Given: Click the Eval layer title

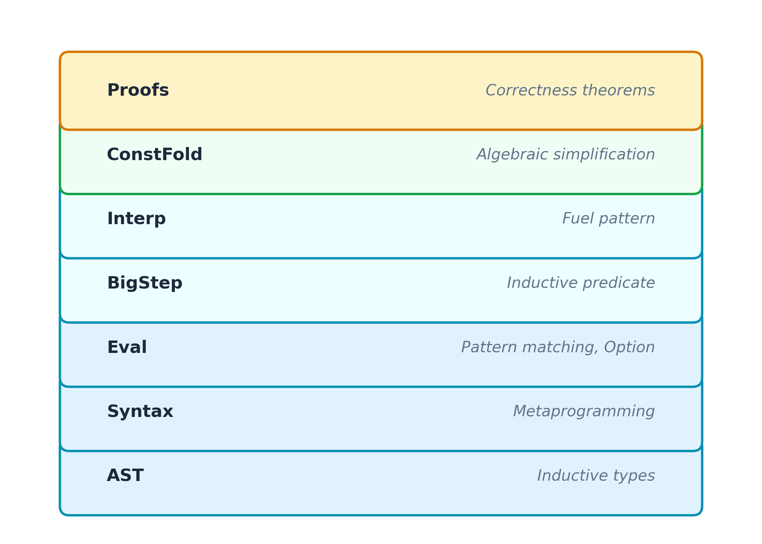Looking at the screenshot, I should pyautogui.click(x=127, y=347).
